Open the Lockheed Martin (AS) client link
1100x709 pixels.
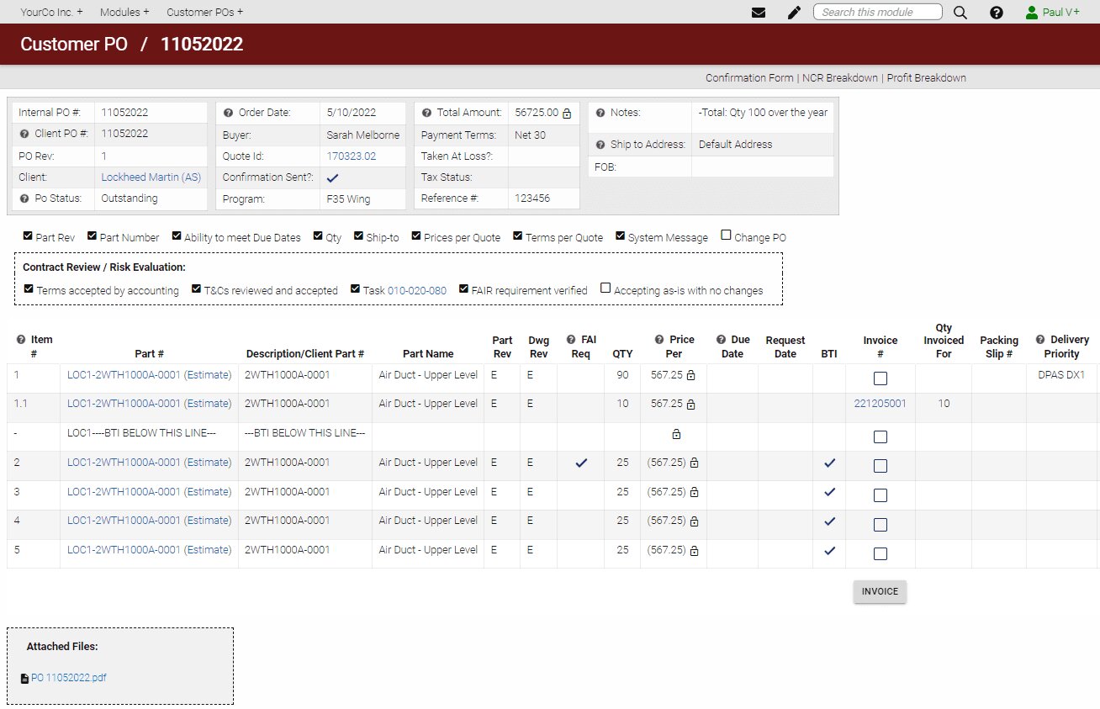point(151,177)
